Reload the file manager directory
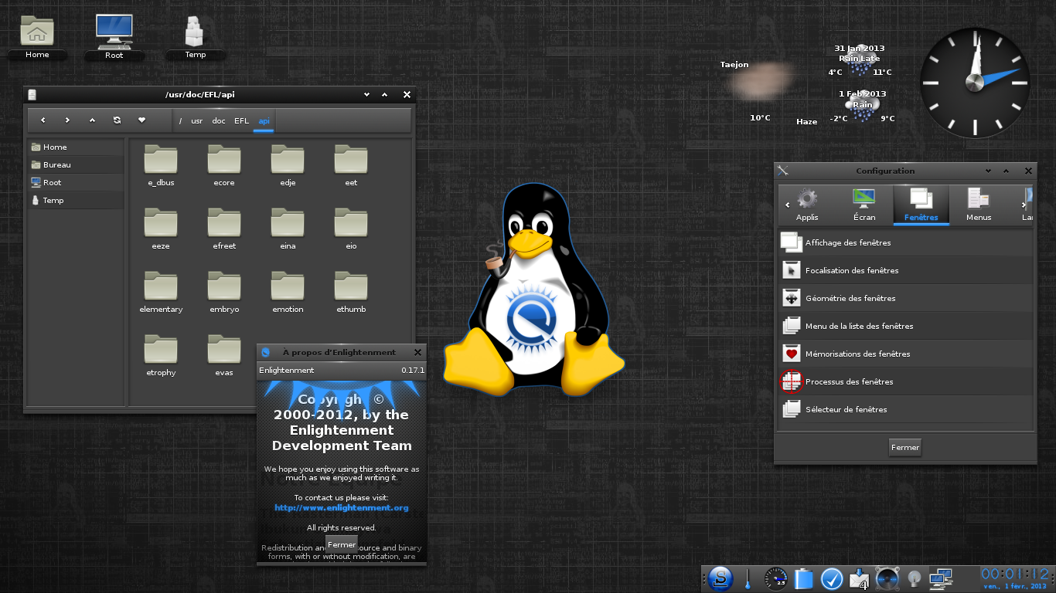The width and height of the screenshot is (1056, 593). coord(117,120)
